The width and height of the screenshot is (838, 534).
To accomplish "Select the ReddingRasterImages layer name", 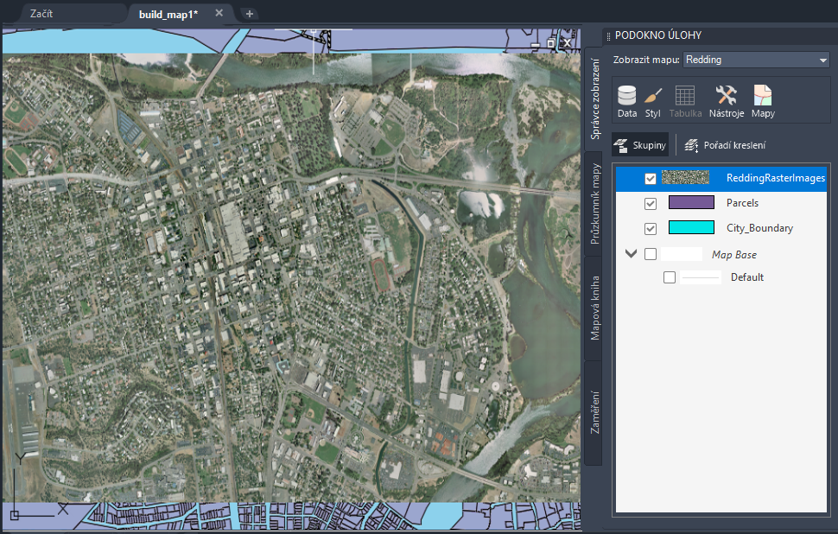I will point(776,178).
